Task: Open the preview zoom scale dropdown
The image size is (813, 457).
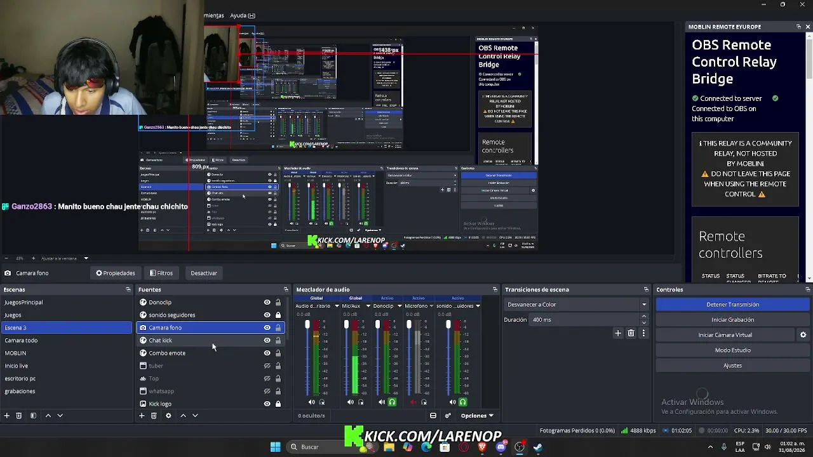Action: 86,258
